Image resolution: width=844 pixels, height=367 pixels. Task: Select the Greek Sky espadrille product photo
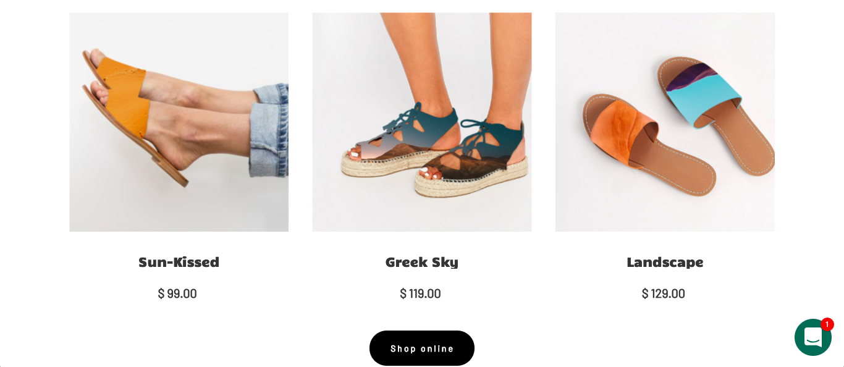421,122
